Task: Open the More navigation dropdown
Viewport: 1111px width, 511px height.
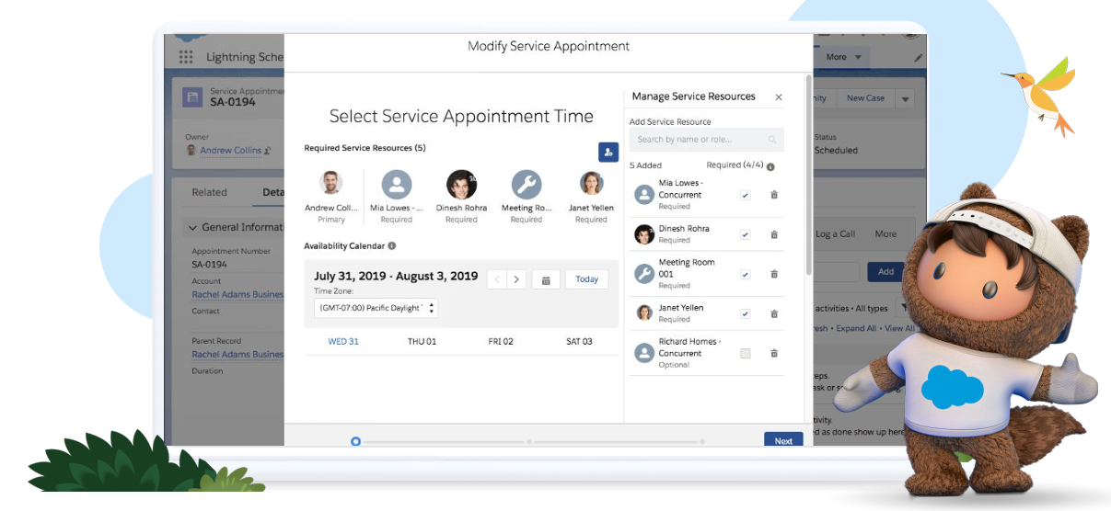Action: click(x=843, y=57)
